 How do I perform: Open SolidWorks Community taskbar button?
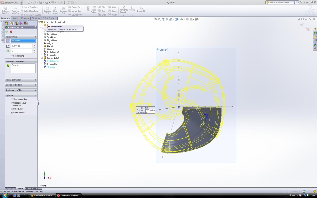click(42, 195)
